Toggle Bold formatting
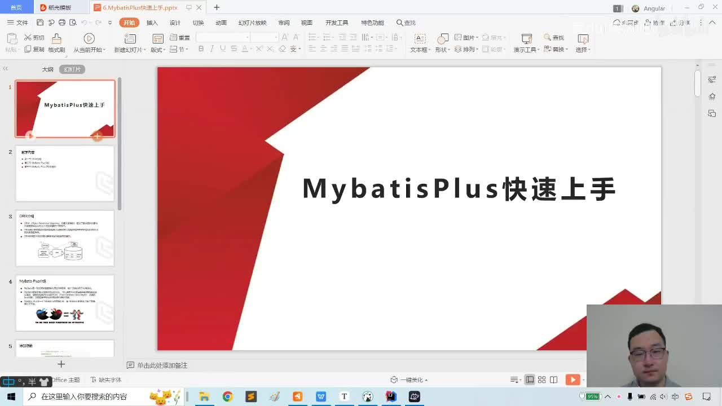Viewport: 722px width, 406px height. (201, 49)
